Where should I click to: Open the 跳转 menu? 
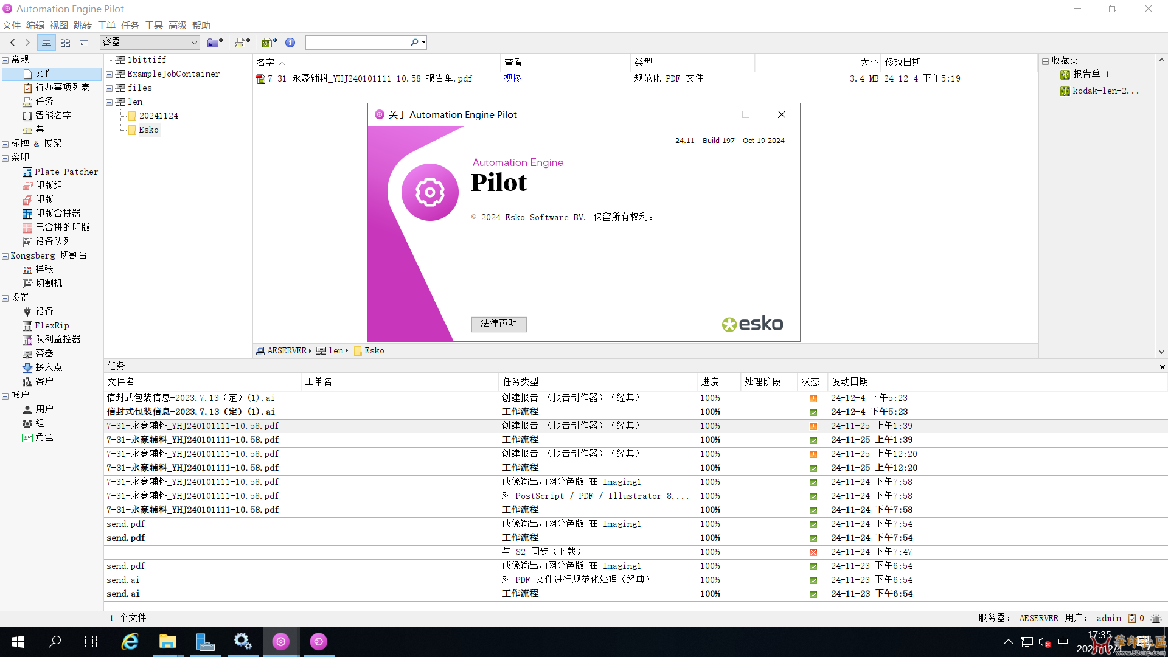tap(83, 25)
